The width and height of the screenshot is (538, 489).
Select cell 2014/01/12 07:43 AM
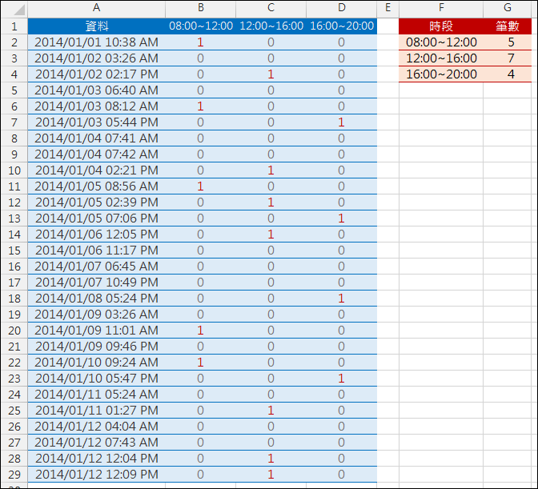pos(96,443)
